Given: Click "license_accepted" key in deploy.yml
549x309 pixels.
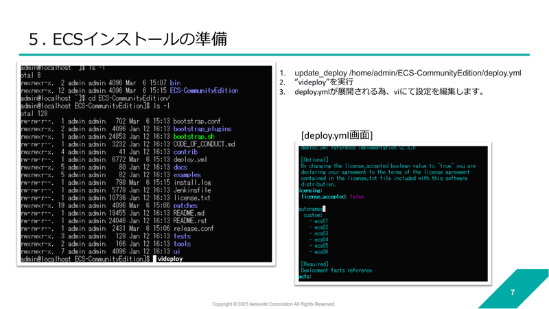Looking at the screenshot, I should click(323, 197).
